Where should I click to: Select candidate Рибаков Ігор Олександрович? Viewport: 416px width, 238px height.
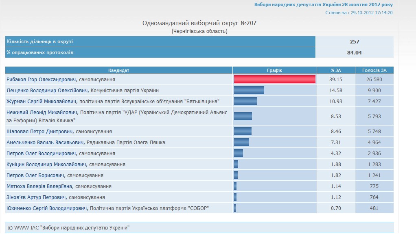coord(42,80)
